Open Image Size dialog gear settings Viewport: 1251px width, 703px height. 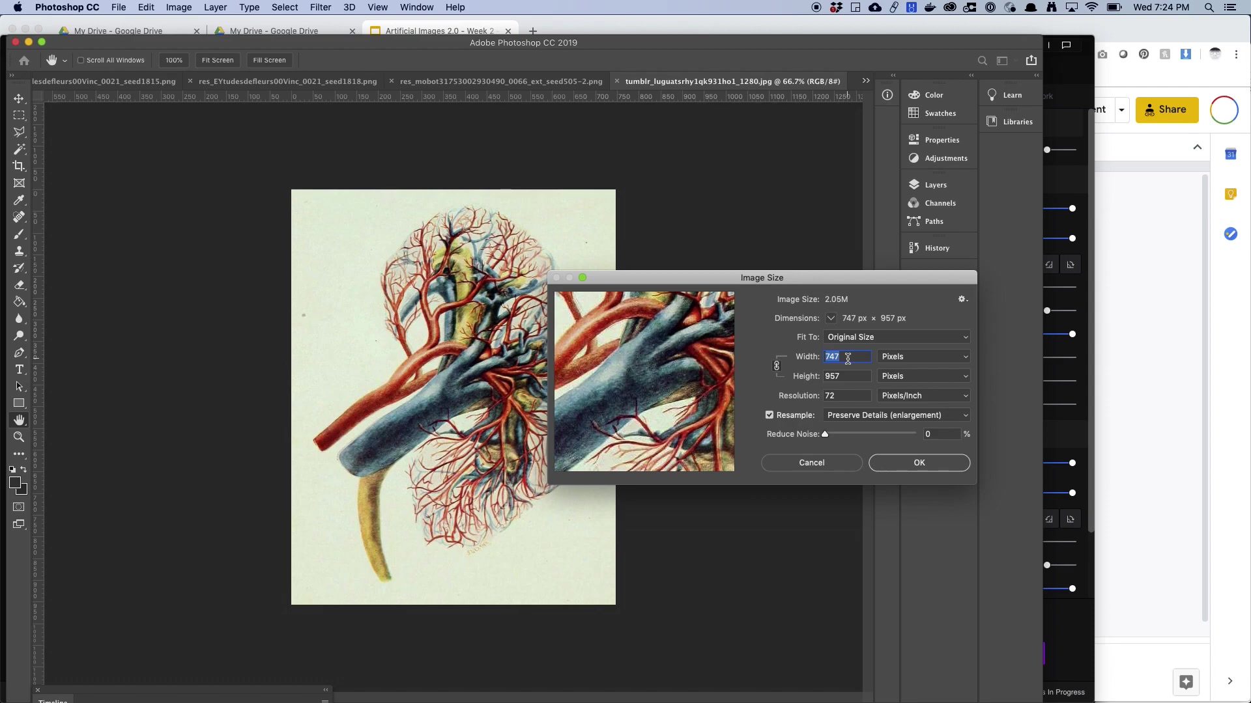coord(962,299)
